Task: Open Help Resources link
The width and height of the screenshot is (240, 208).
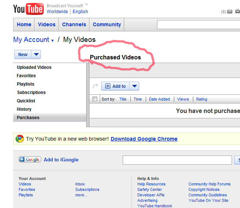Action: 151,184
